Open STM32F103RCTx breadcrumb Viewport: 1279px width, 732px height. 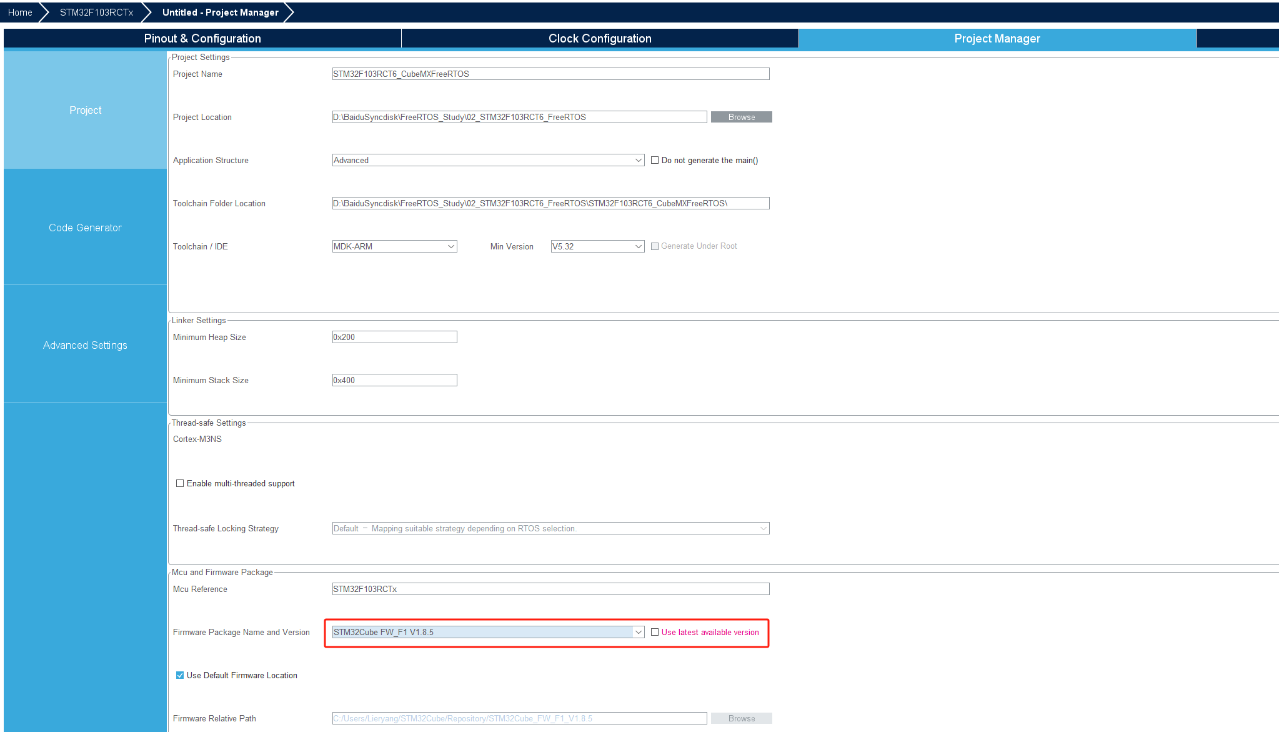96,13
